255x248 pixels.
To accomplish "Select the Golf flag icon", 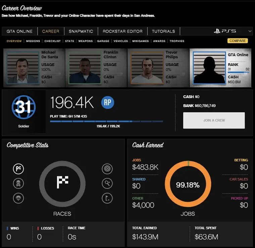I will coord(107,198).
